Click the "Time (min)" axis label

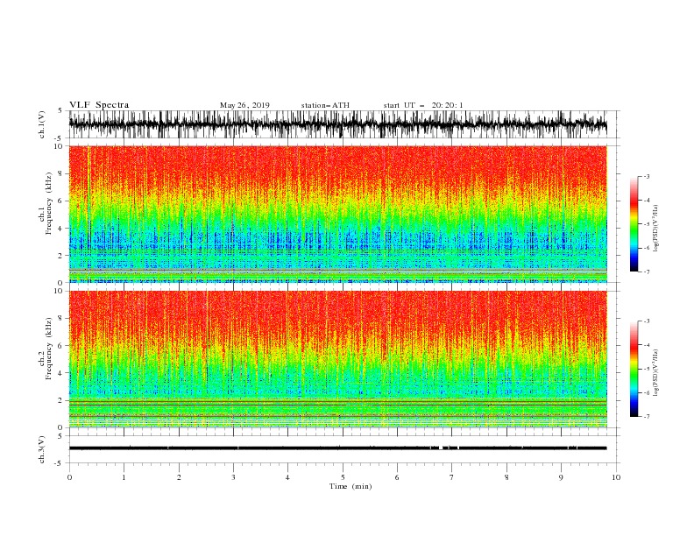pyautogui.click(x=351, y=486)
